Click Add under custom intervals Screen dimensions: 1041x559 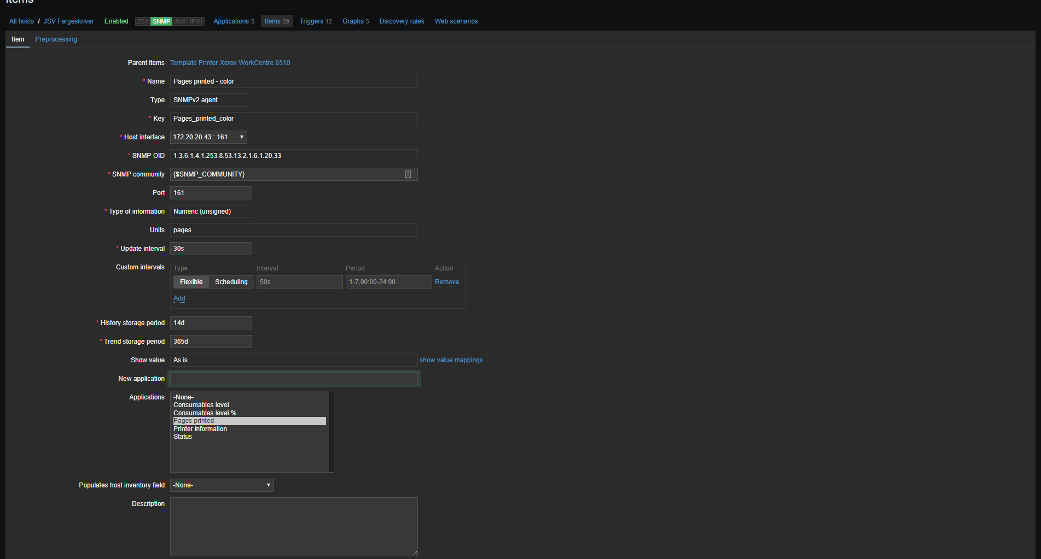point(179,298)
